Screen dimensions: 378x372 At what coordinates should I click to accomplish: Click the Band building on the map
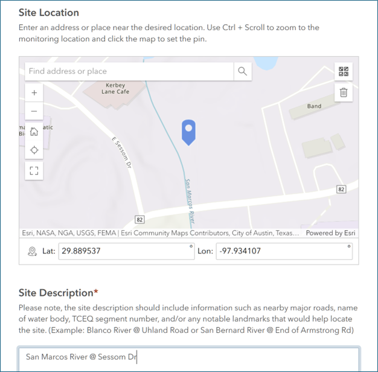point(314,106)
